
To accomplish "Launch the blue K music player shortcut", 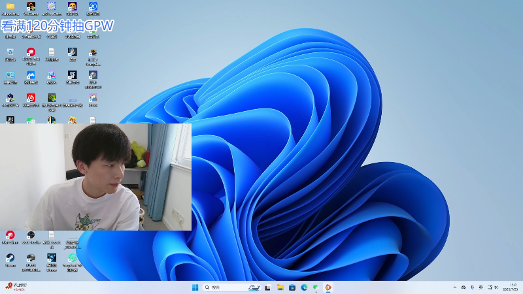I will [x=93, y=7].
